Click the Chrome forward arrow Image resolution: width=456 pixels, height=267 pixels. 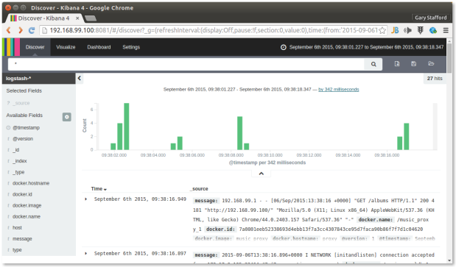20,30
